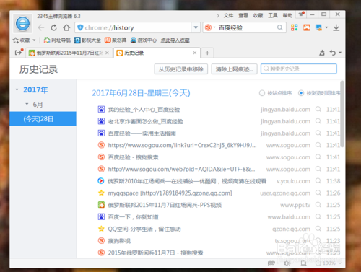
Task: Click the refresh page icon
Action: click(54, 27)
